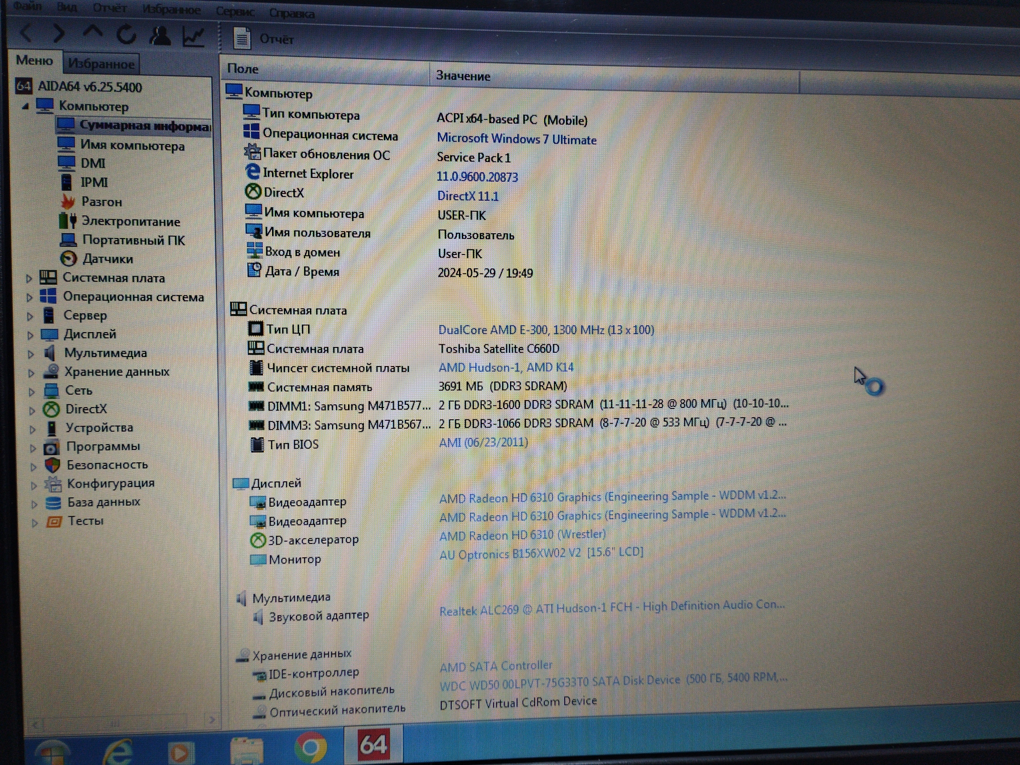
Task: Switch to the Избранное tab in sidebar
Action: (x=101, y=64)
